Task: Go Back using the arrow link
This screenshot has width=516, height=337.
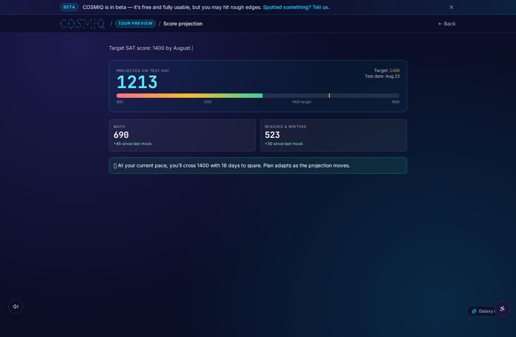Action: [447, 24]
